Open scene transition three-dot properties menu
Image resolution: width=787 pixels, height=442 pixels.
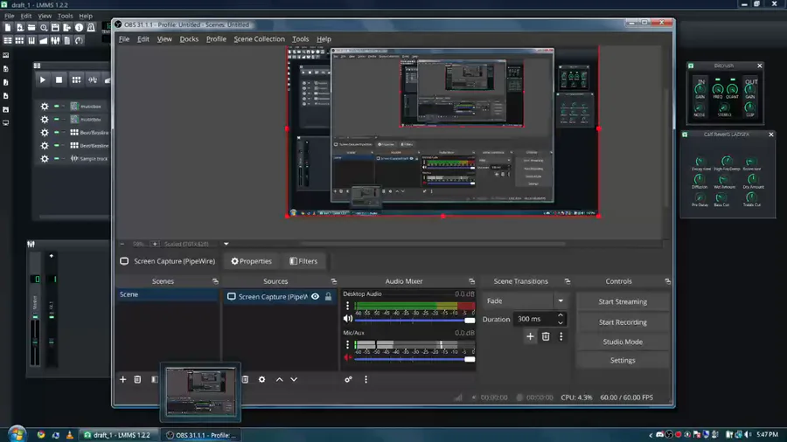[x=561, y=336]
